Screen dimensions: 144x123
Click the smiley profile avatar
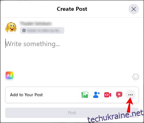click(11, 28)
